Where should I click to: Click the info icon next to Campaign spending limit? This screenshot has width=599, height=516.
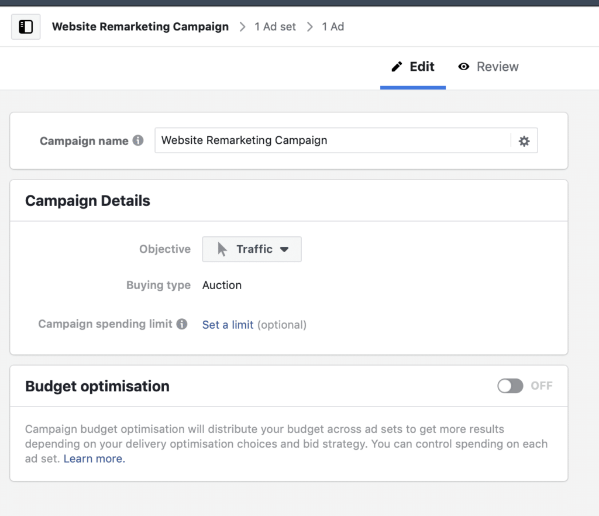click(x=182, y=324)
